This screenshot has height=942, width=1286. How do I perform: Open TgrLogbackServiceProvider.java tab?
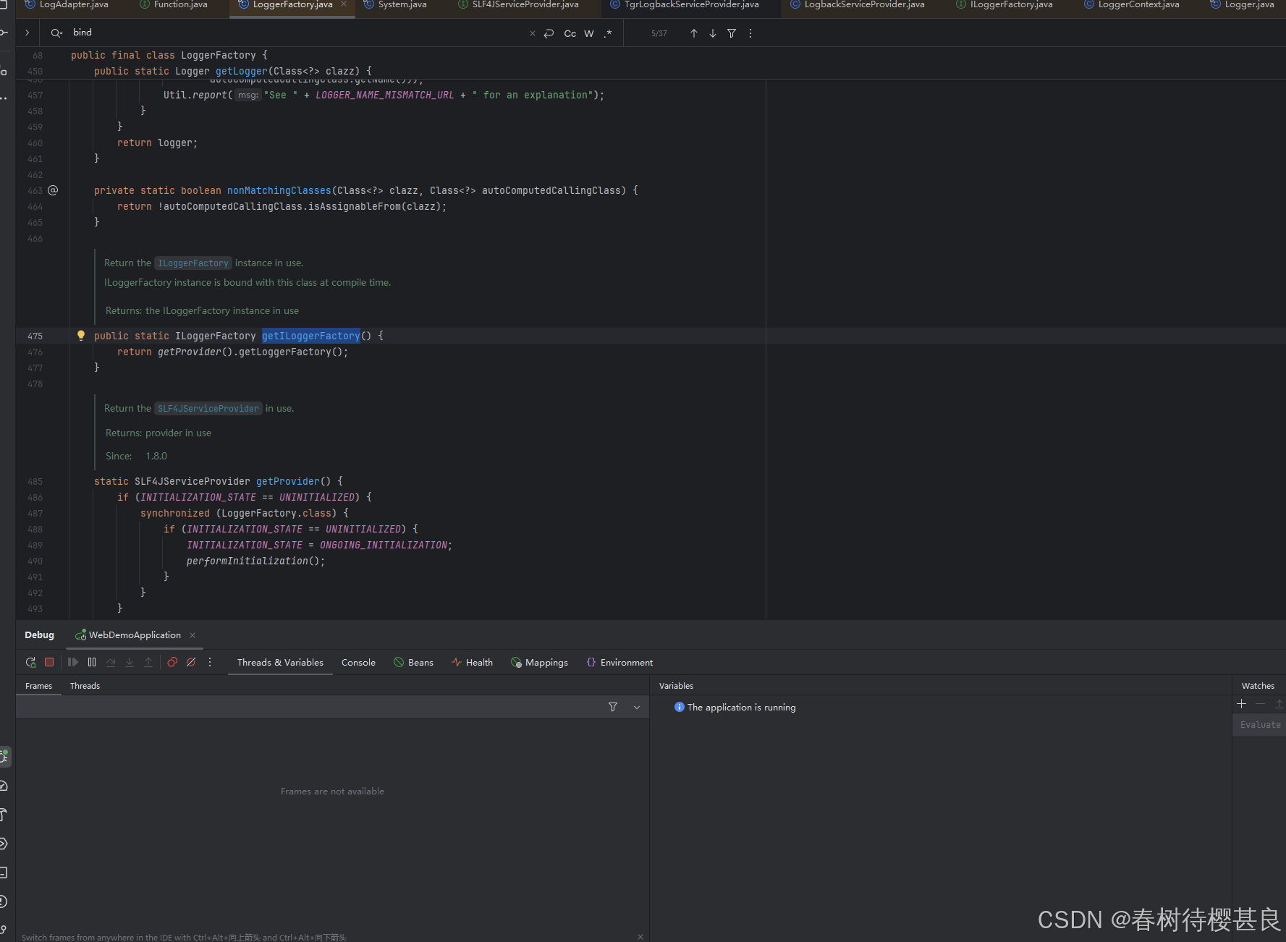tap(685, 5)
